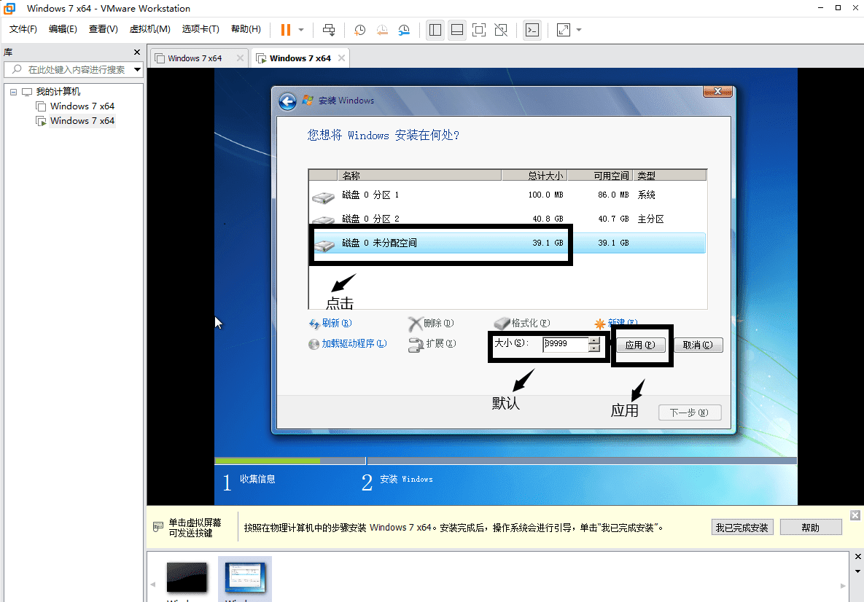Click the 取消(C) cancel button
This screenshot has width=864, height=602.
[698, 345]
